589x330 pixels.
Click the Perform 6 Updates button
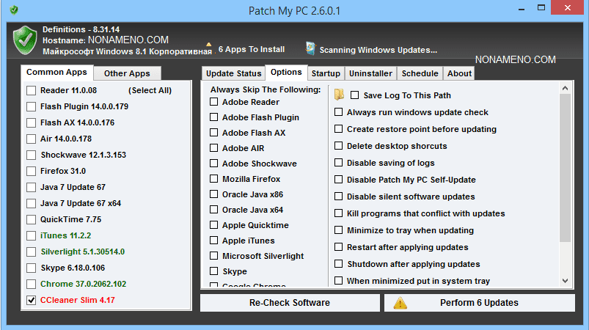pos(479,303)
